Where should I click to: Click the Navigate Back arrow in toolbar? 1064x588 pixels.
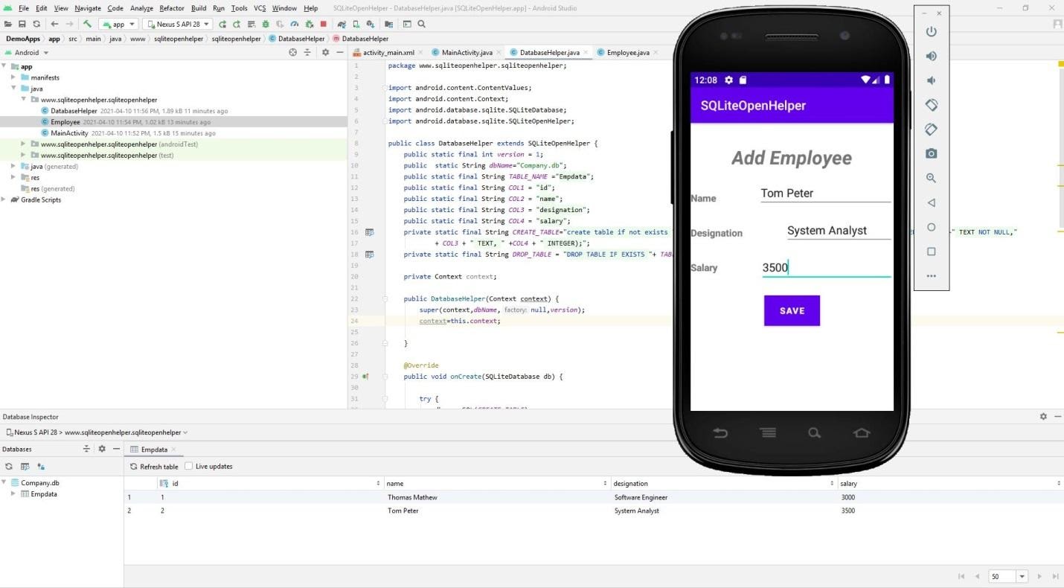click(54, 24)
